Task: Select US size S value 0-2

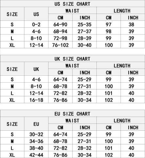Action: click(x=36, y=24)
